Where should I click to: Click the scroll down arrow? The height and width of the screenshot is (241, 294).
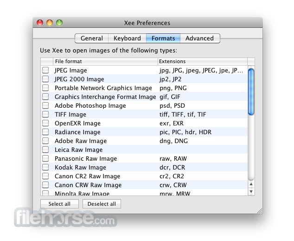click(251, 191)
